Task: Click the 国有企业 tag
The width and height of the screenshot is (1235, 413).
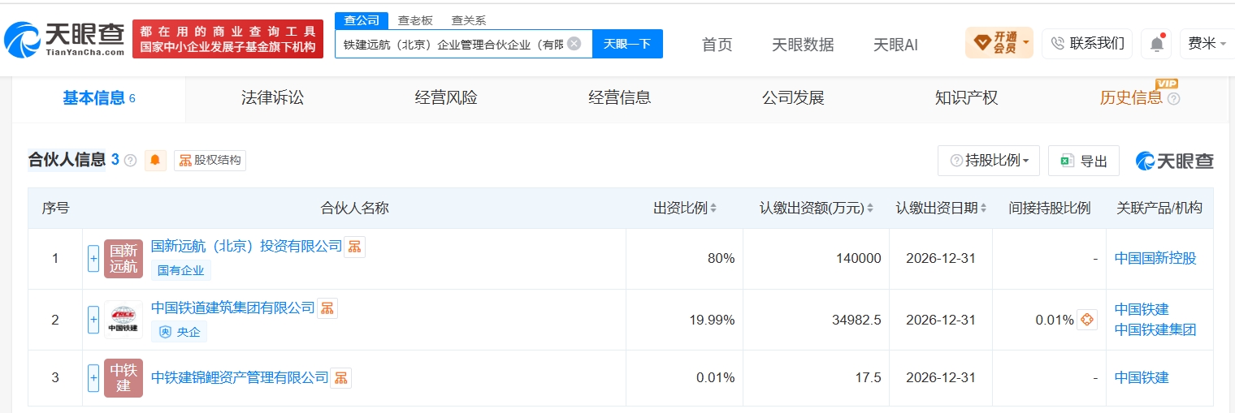Action: tap(180, 270)
